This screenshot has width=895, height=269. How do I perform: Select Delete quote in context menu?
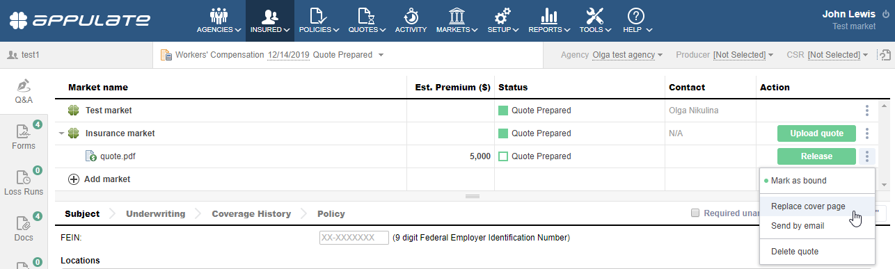click(795, 252)
